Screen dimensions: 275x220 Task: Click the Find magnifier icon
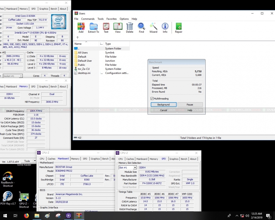[x=141, y=28]
